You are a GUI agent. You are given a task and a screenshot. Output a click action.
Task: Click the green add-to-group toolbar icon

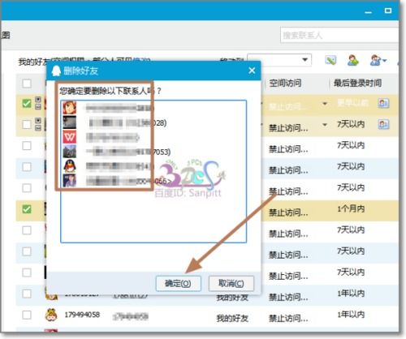330,60
